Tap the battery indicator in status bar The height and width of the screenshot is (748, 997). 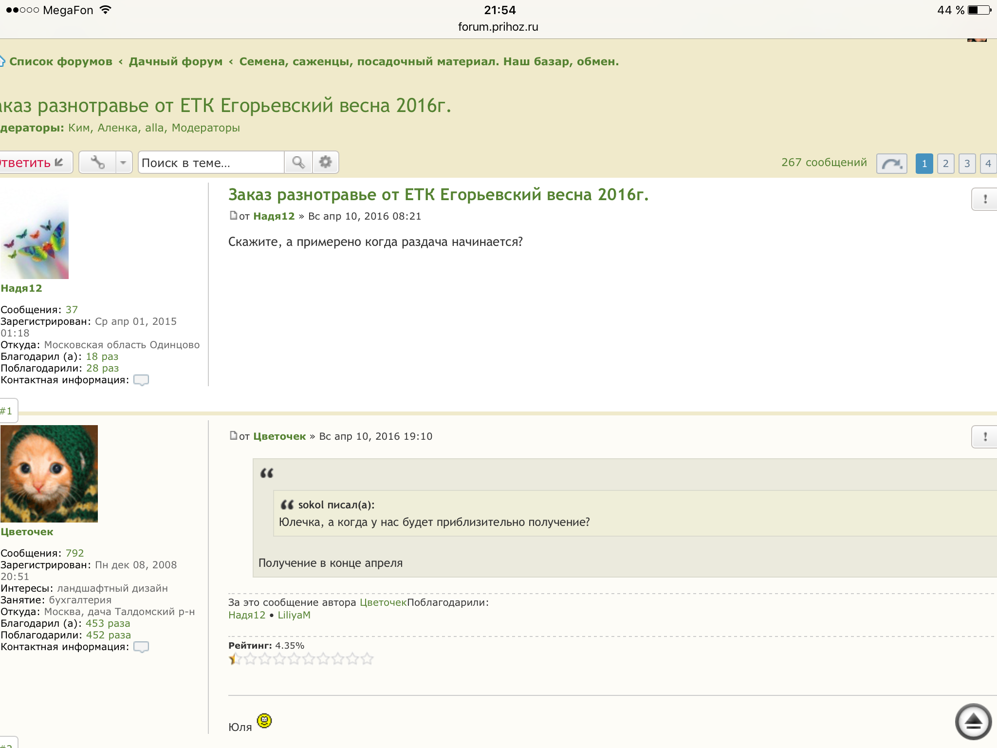(979, 10)
